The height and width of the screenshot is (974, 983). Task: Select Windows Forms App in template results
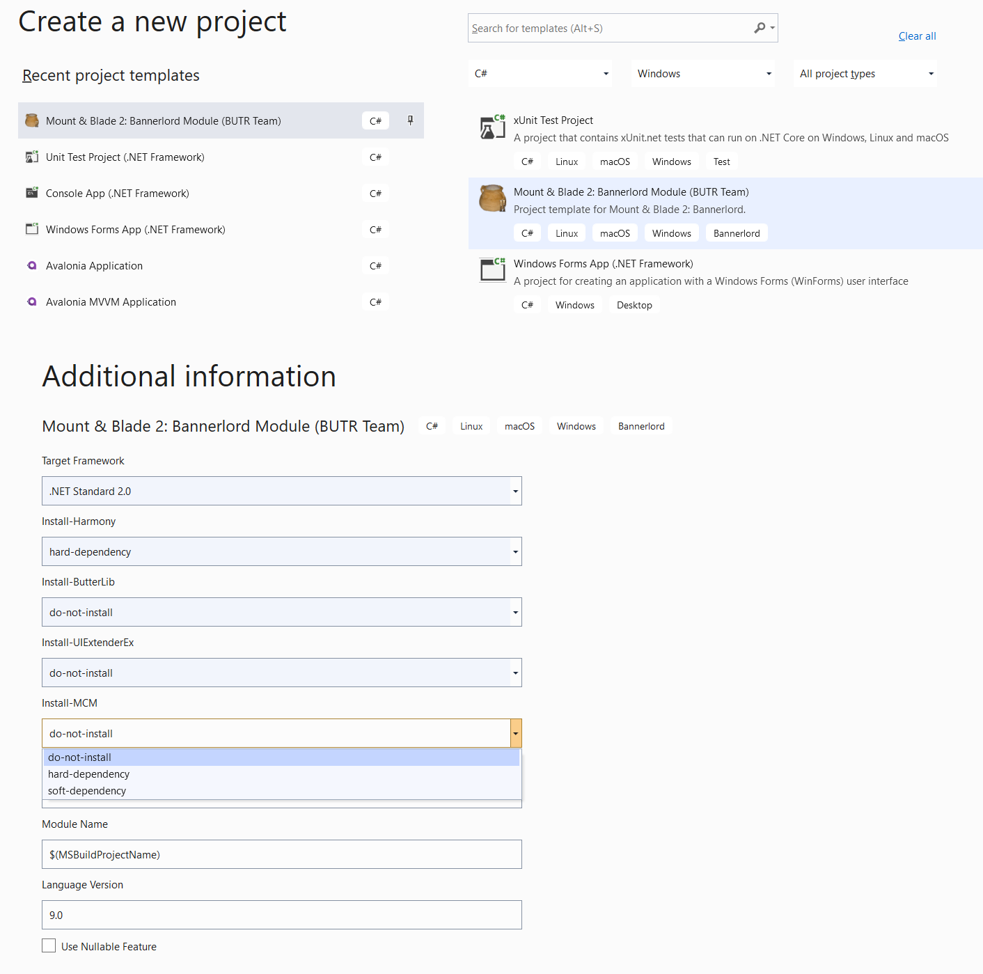(x=725, y=285)
